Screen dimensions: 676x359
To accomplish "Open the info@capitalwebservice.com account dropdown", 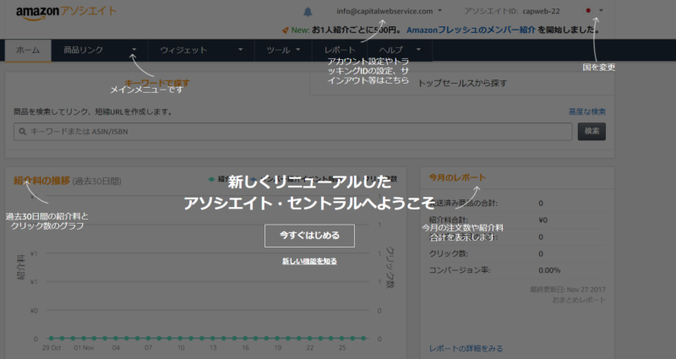I will coord(389,11).
